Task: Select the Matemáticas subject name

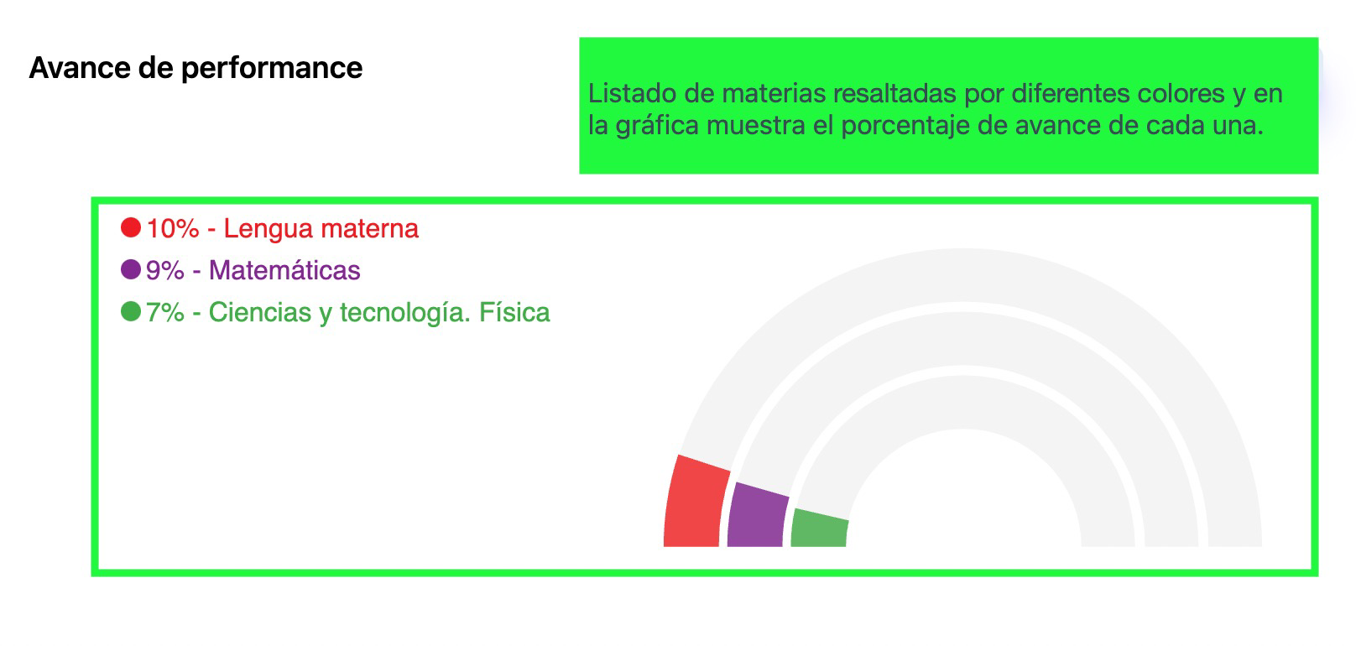Action: point(284,270)
